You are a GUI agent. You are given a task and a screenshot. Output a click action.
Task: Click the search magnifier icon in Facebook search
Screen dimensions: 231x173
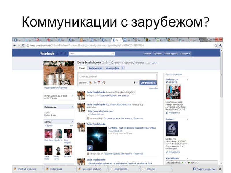113,54
